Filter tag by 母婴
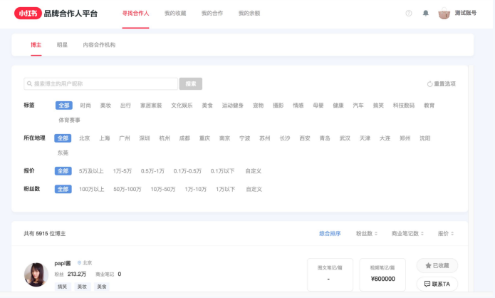The image size is (495, 298). [318, 106]
